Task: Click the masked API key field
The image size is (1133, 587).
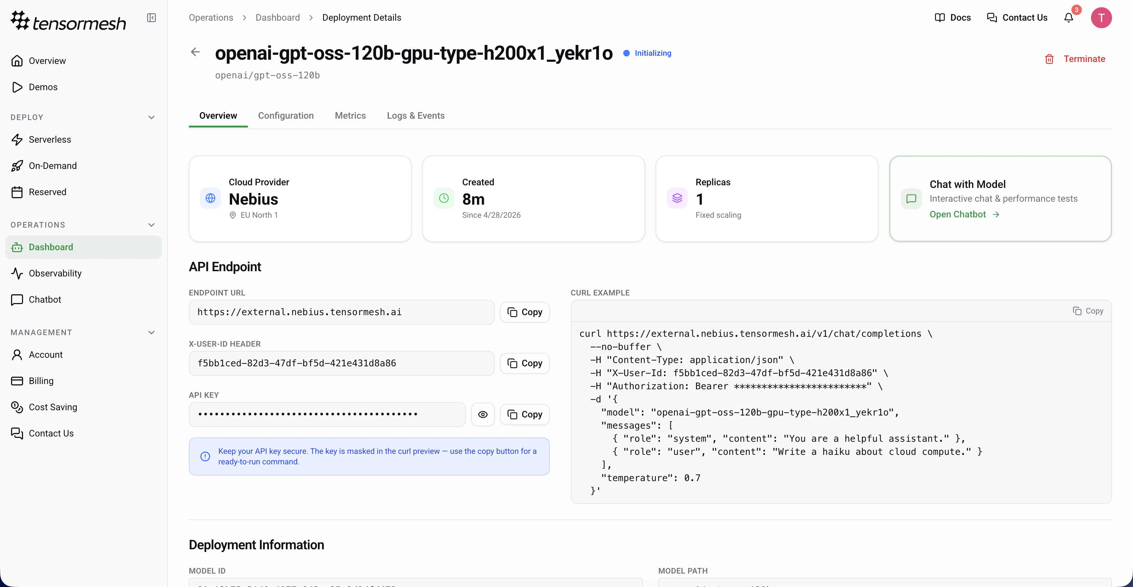Action: coord(327,414)
